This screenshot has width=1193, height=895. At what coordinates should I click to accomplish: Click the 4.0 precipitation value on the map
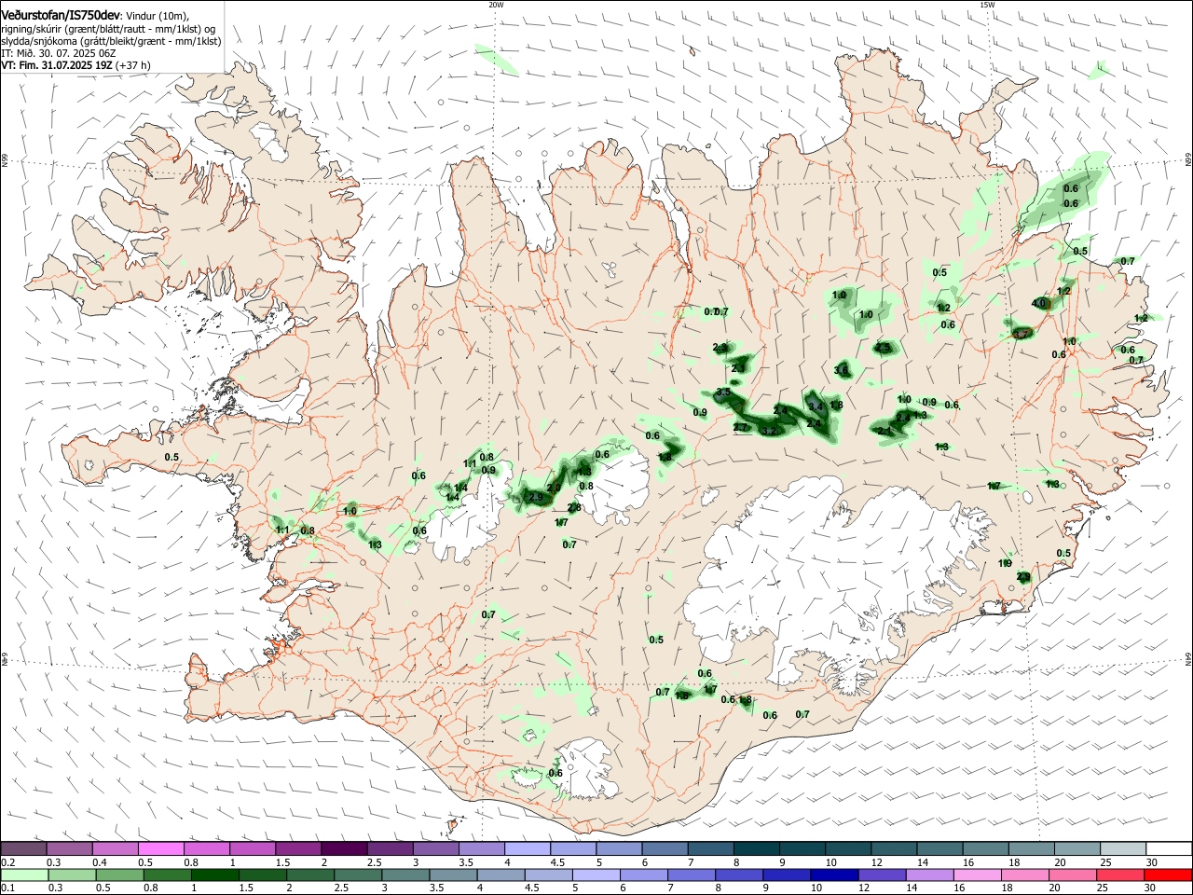click(x=1039, y=303)
